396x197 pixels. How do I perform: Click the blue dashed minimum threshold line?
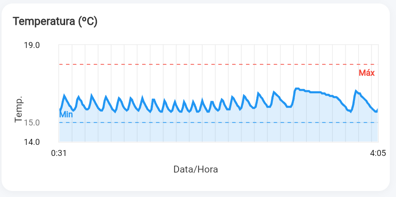tap(208, 123)
